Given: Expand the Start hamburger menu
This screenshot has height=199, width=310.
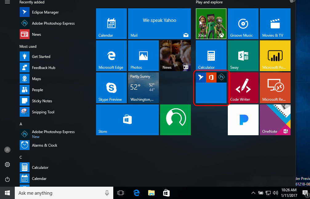Looking at the screenshot, I should pos(7,2).
